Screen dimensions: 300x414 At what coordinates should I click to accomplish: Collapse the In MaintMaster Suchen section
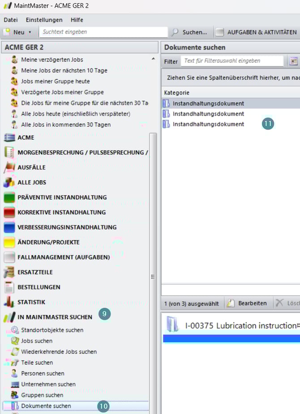click(55, 317)
